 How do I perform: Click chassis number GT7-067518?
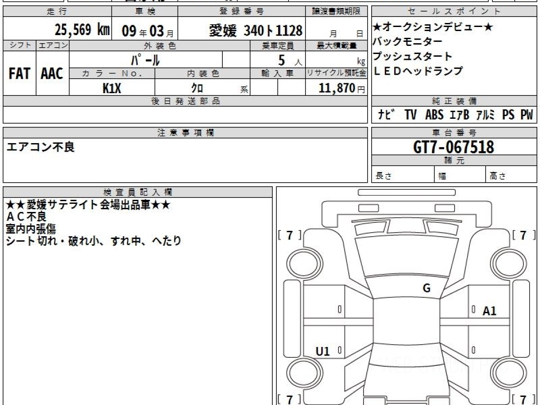(x=453, y=147)
